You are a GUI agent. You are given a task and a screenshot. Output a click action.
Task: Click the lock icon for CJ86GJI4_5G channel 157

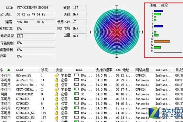click(57, 117)
